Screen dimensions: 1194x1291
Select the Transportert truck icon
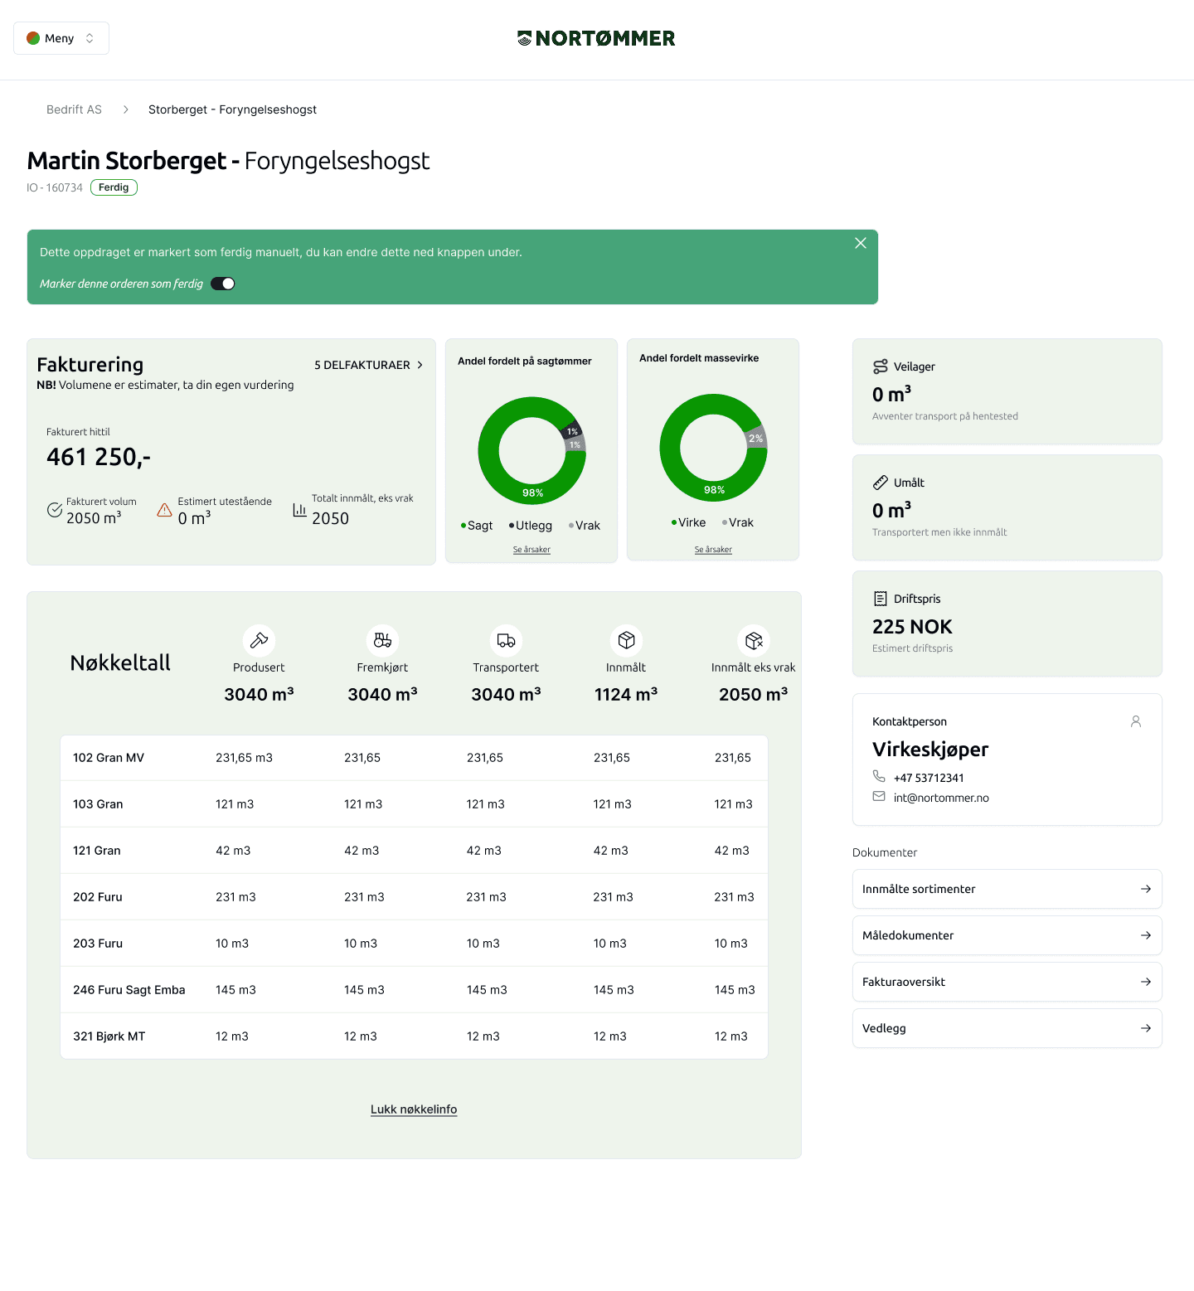tap(506, 638)
